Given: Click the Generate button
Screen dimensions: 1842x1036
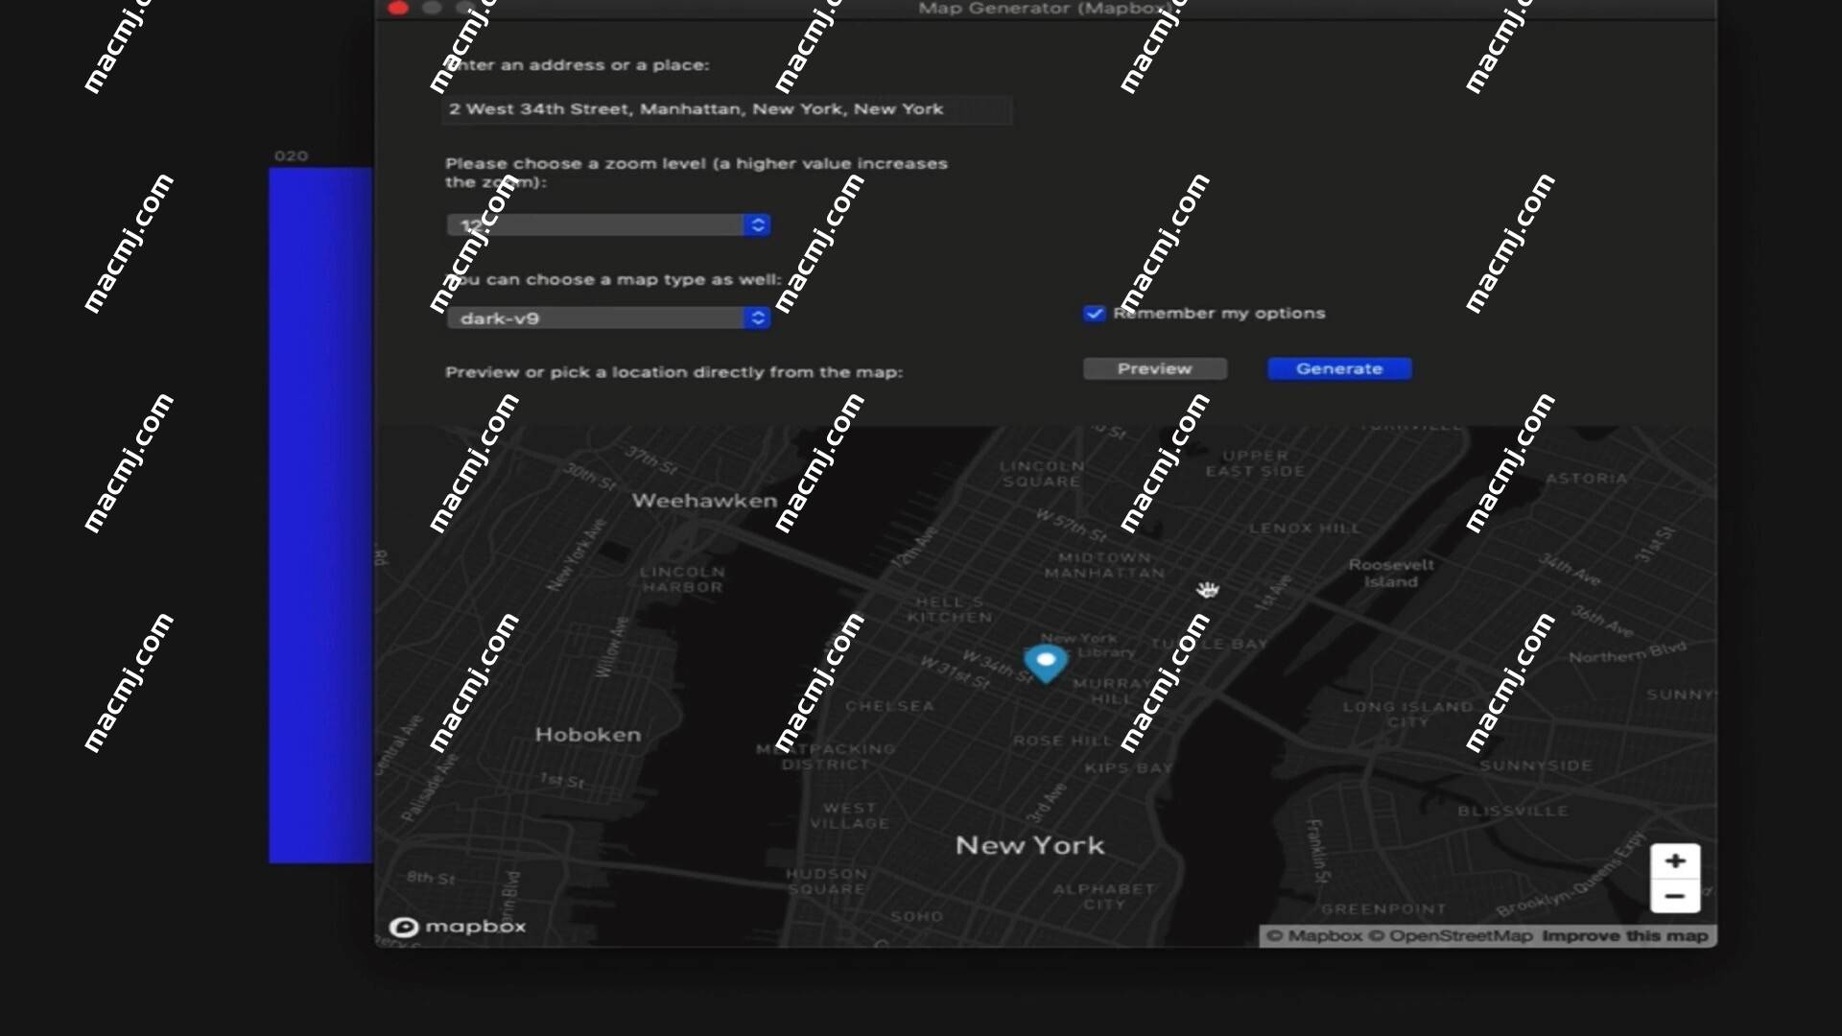Looking at the screenshot, I should pyautogui.click(x=1339, y=369).
